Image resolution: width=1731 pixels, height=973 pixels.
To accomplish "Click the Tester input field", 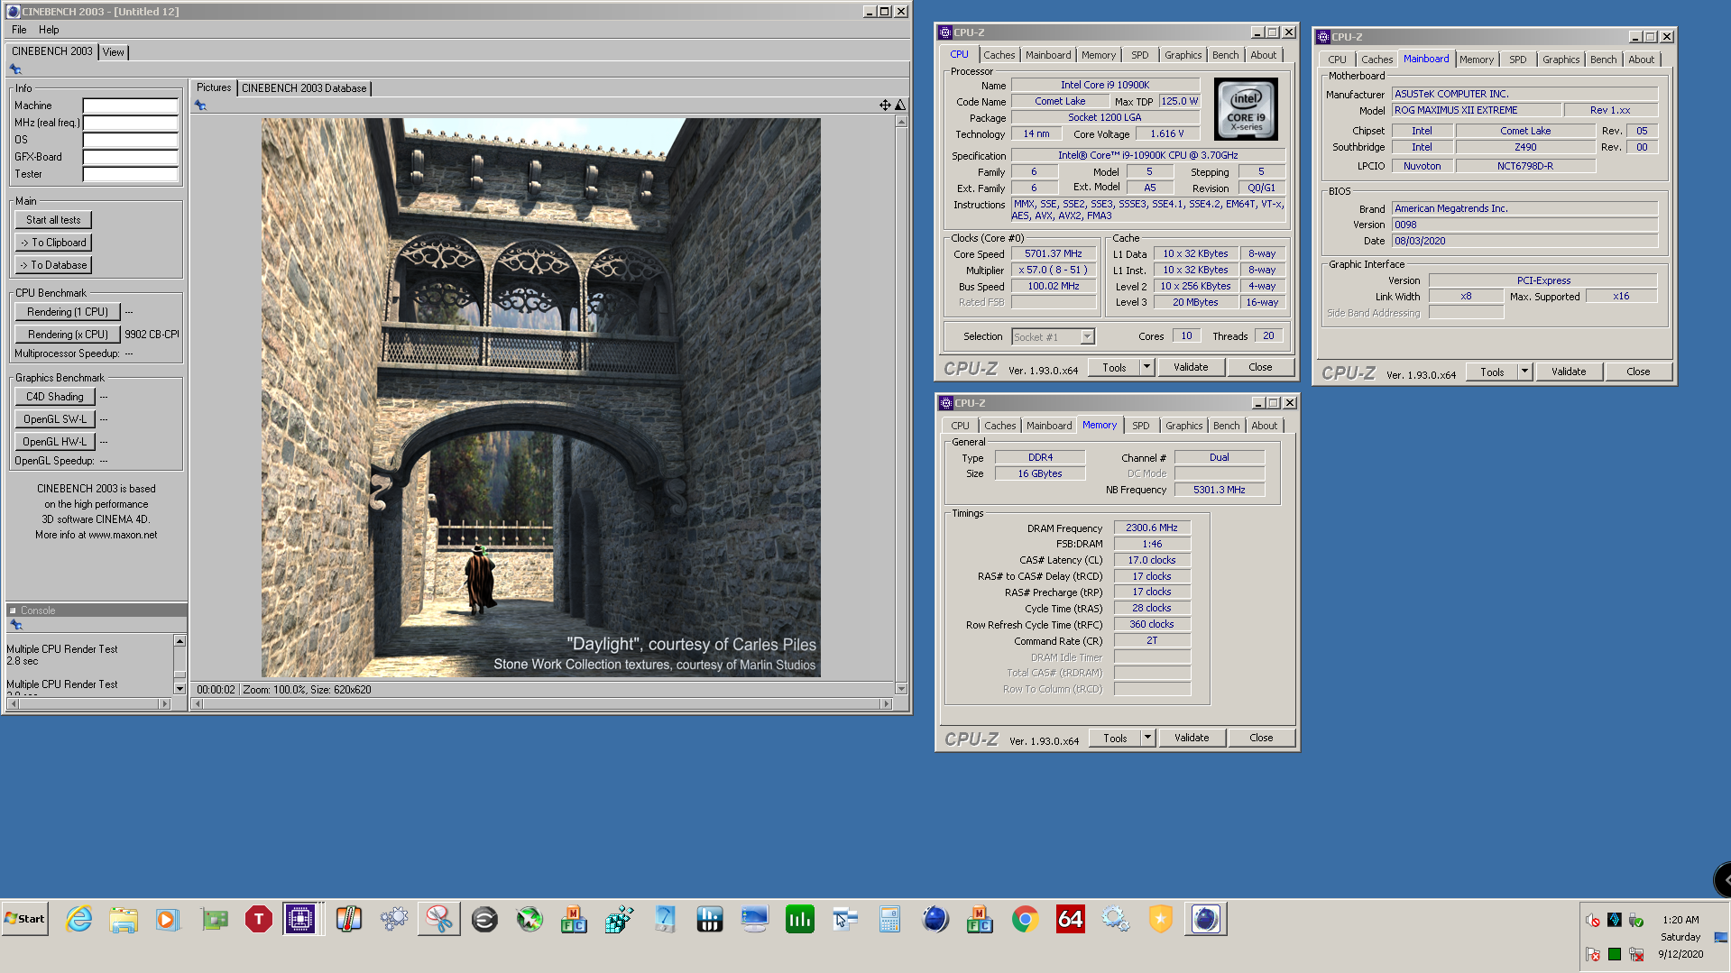I will click(130, 174).
